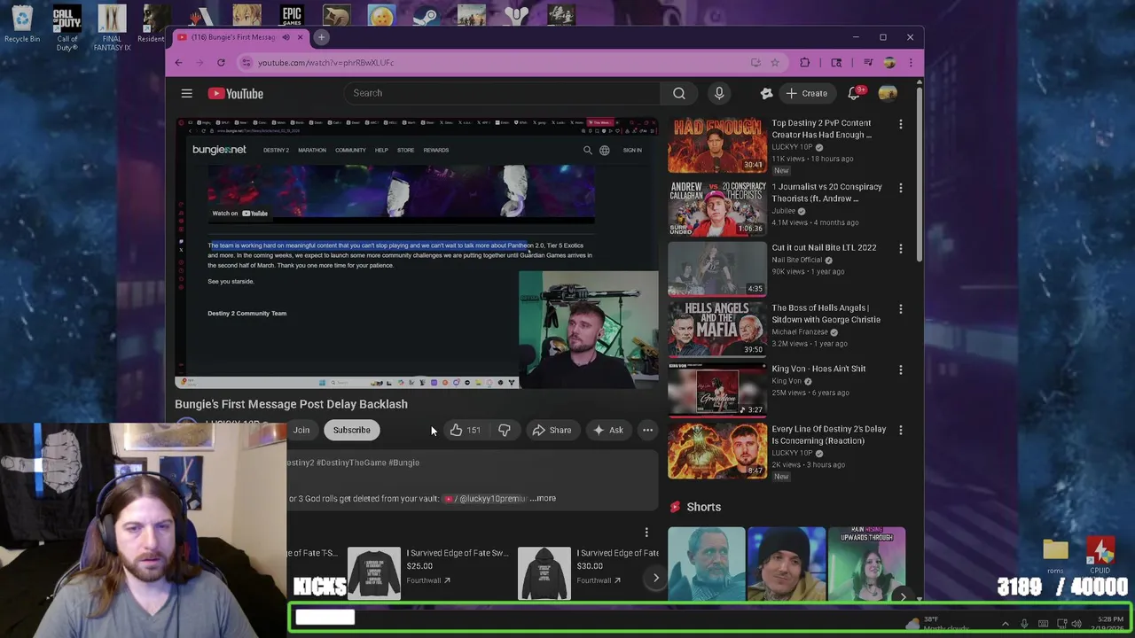Open options for Boss of Hells Angels video
1135x638 pixels.
pyautogui.click(x=900, y=308)
